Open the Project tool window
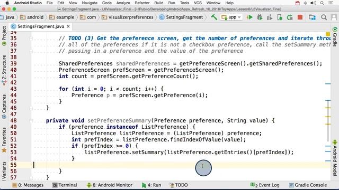339x190 pixels. (4, 35)
